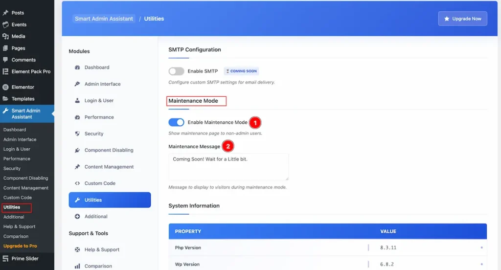This screenshot has height=270, width=501.
Task: Click the Dashboard module gauge icon
Action: pos(77,67)
